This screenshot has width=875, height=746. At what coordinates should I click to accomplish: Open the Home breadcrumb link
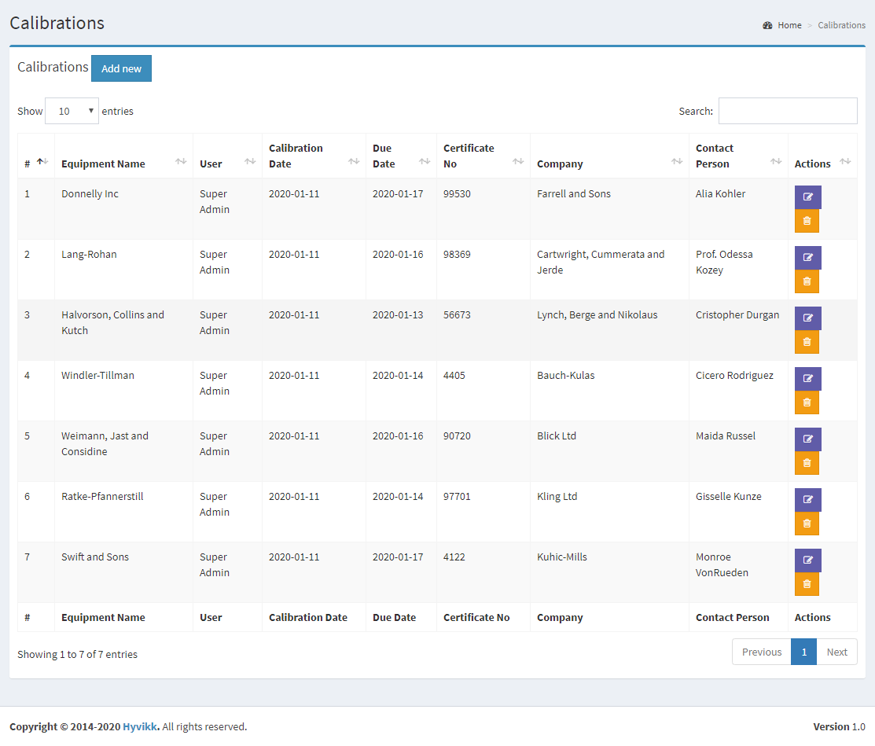click(789, 25)
